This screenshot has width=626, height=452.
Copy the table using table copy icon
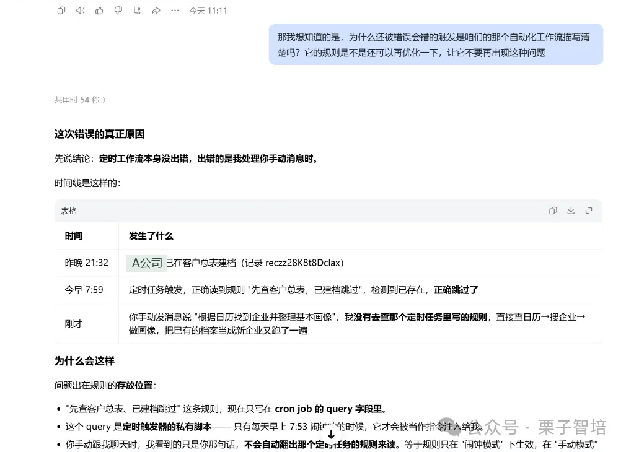[553, 211]
